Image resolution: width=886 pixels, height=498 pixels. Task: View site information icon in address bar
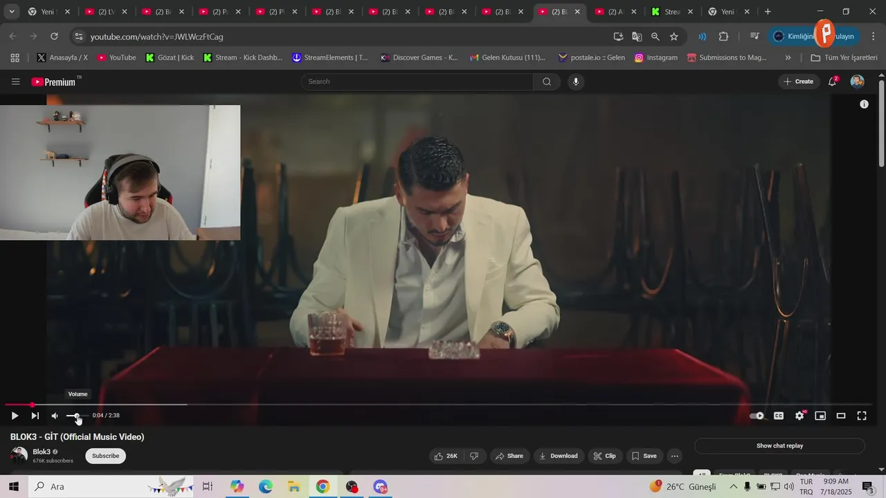[x=78, y=37]
